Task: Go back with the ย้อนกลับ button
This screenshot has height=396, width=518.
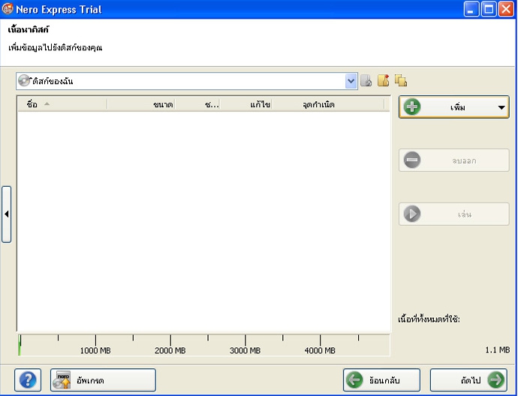Action: pos(381,380)
